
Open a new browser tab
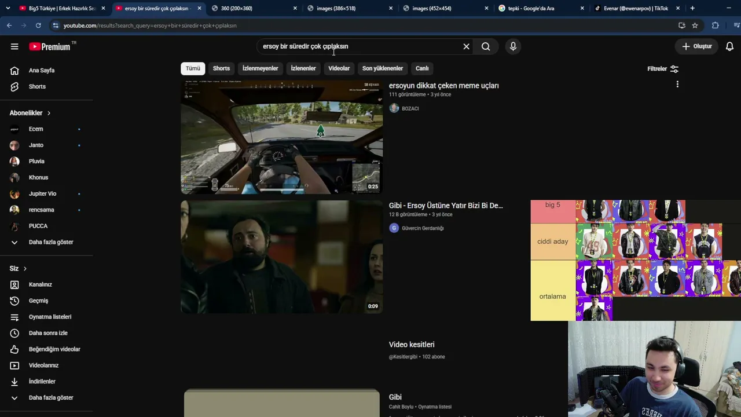click(x=692, y=8)
